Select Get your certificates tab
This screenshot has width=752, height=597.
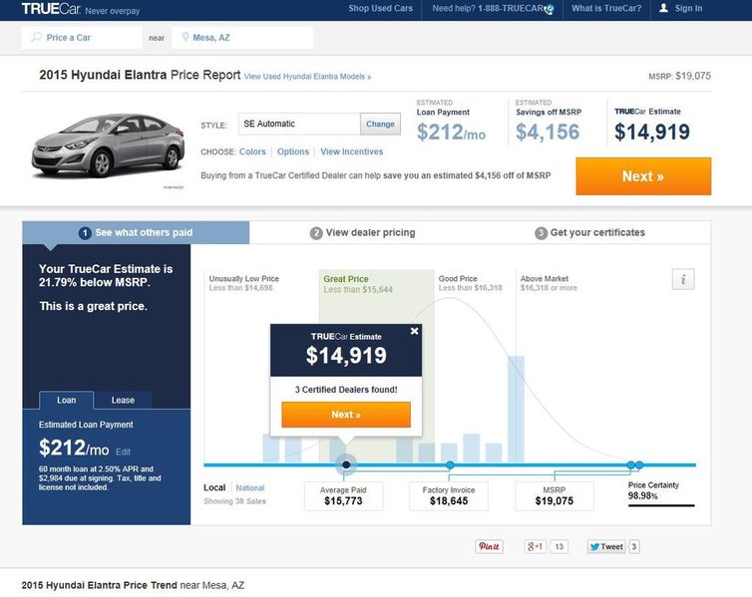tap(589, 233)
